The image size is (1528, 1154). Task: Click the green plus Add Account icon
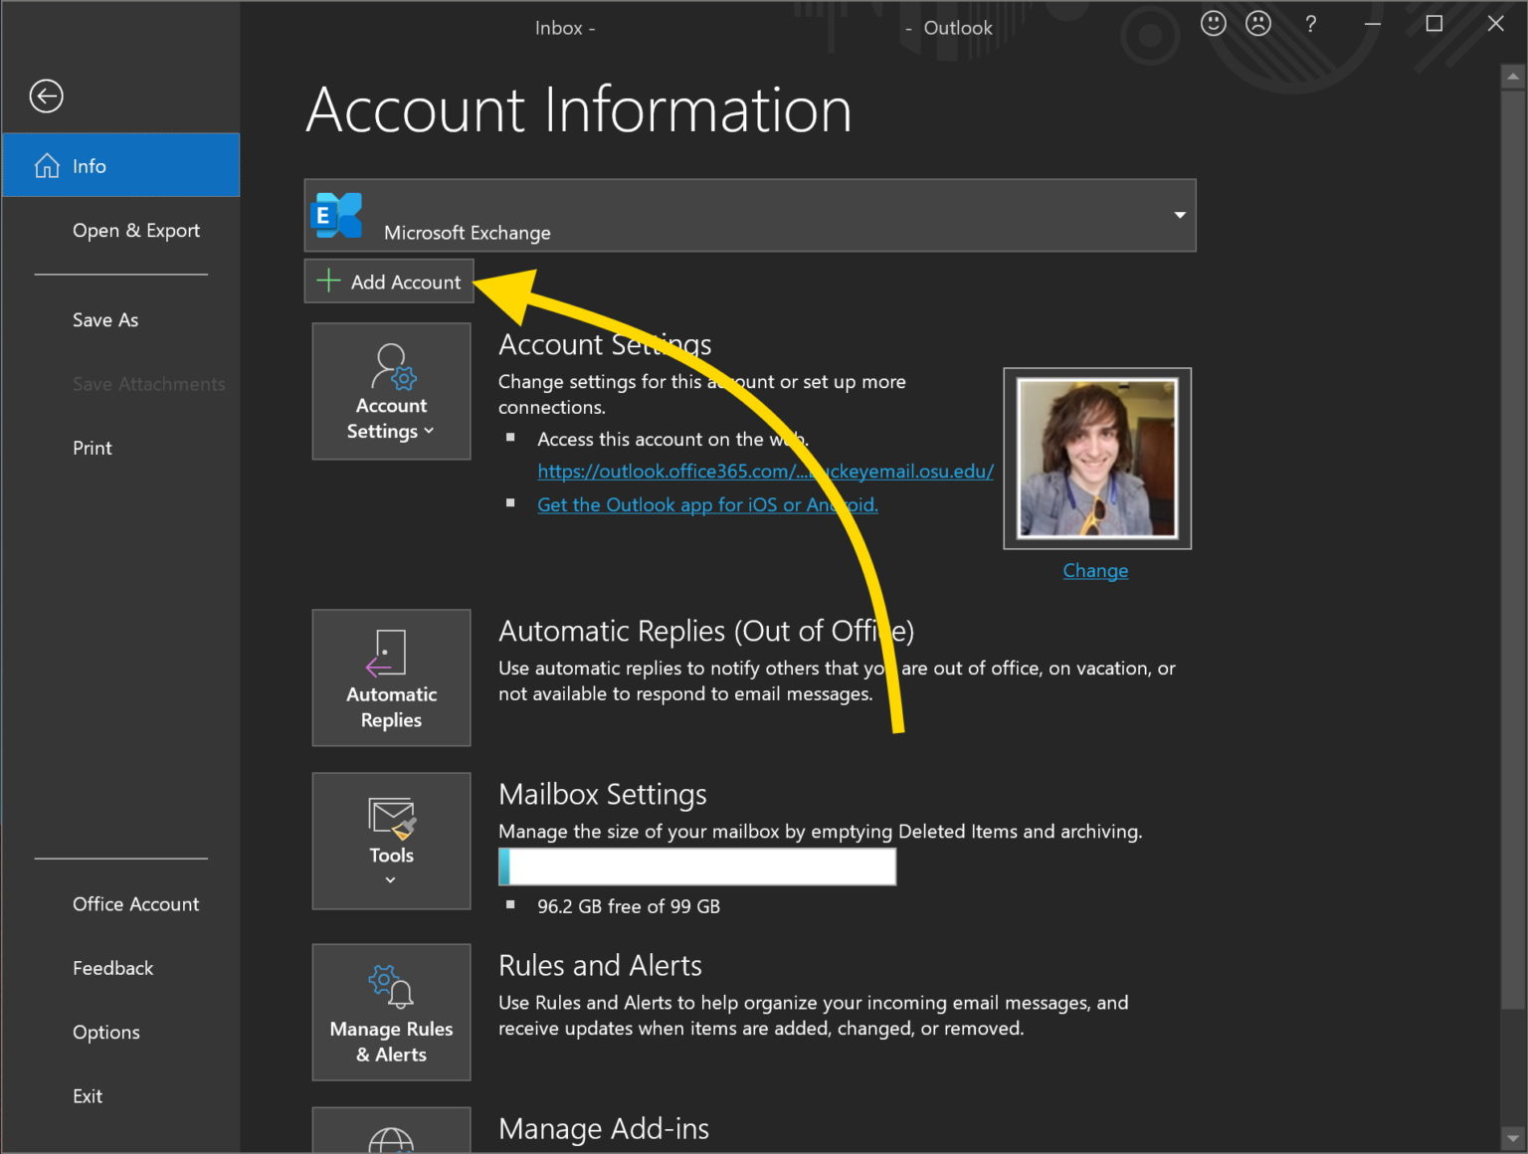[x=328, y=282]
